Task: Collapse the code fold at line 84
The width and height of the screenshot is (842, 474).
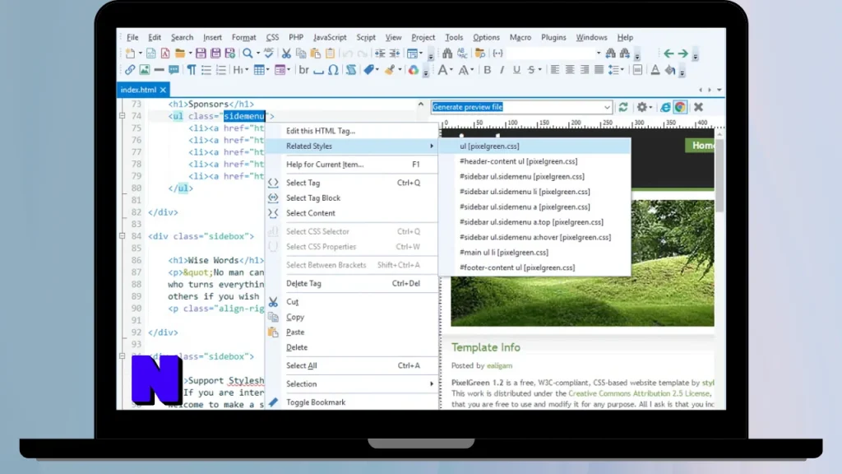Action: (122, 236)
